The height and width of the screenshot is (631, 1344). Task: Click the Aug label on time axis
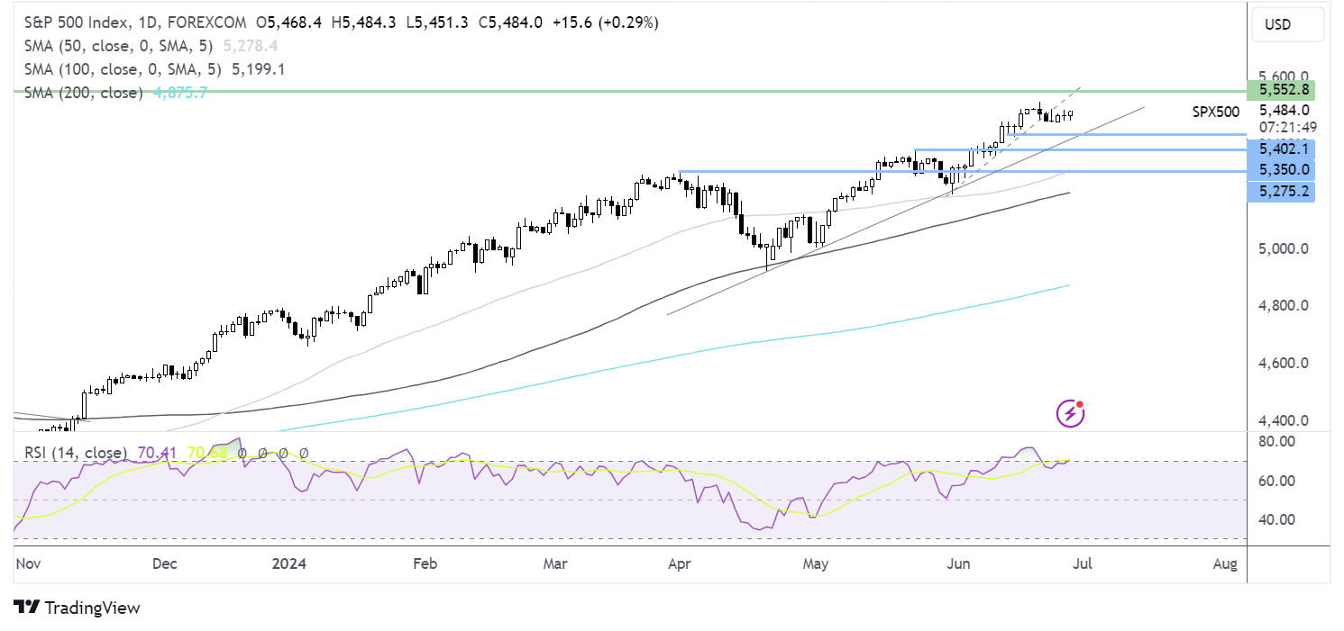coord(1224,564)
